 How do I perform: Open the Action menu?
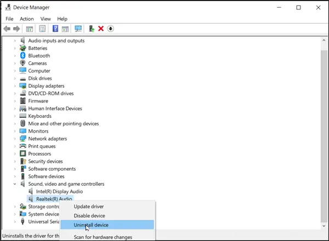point(27,19)
